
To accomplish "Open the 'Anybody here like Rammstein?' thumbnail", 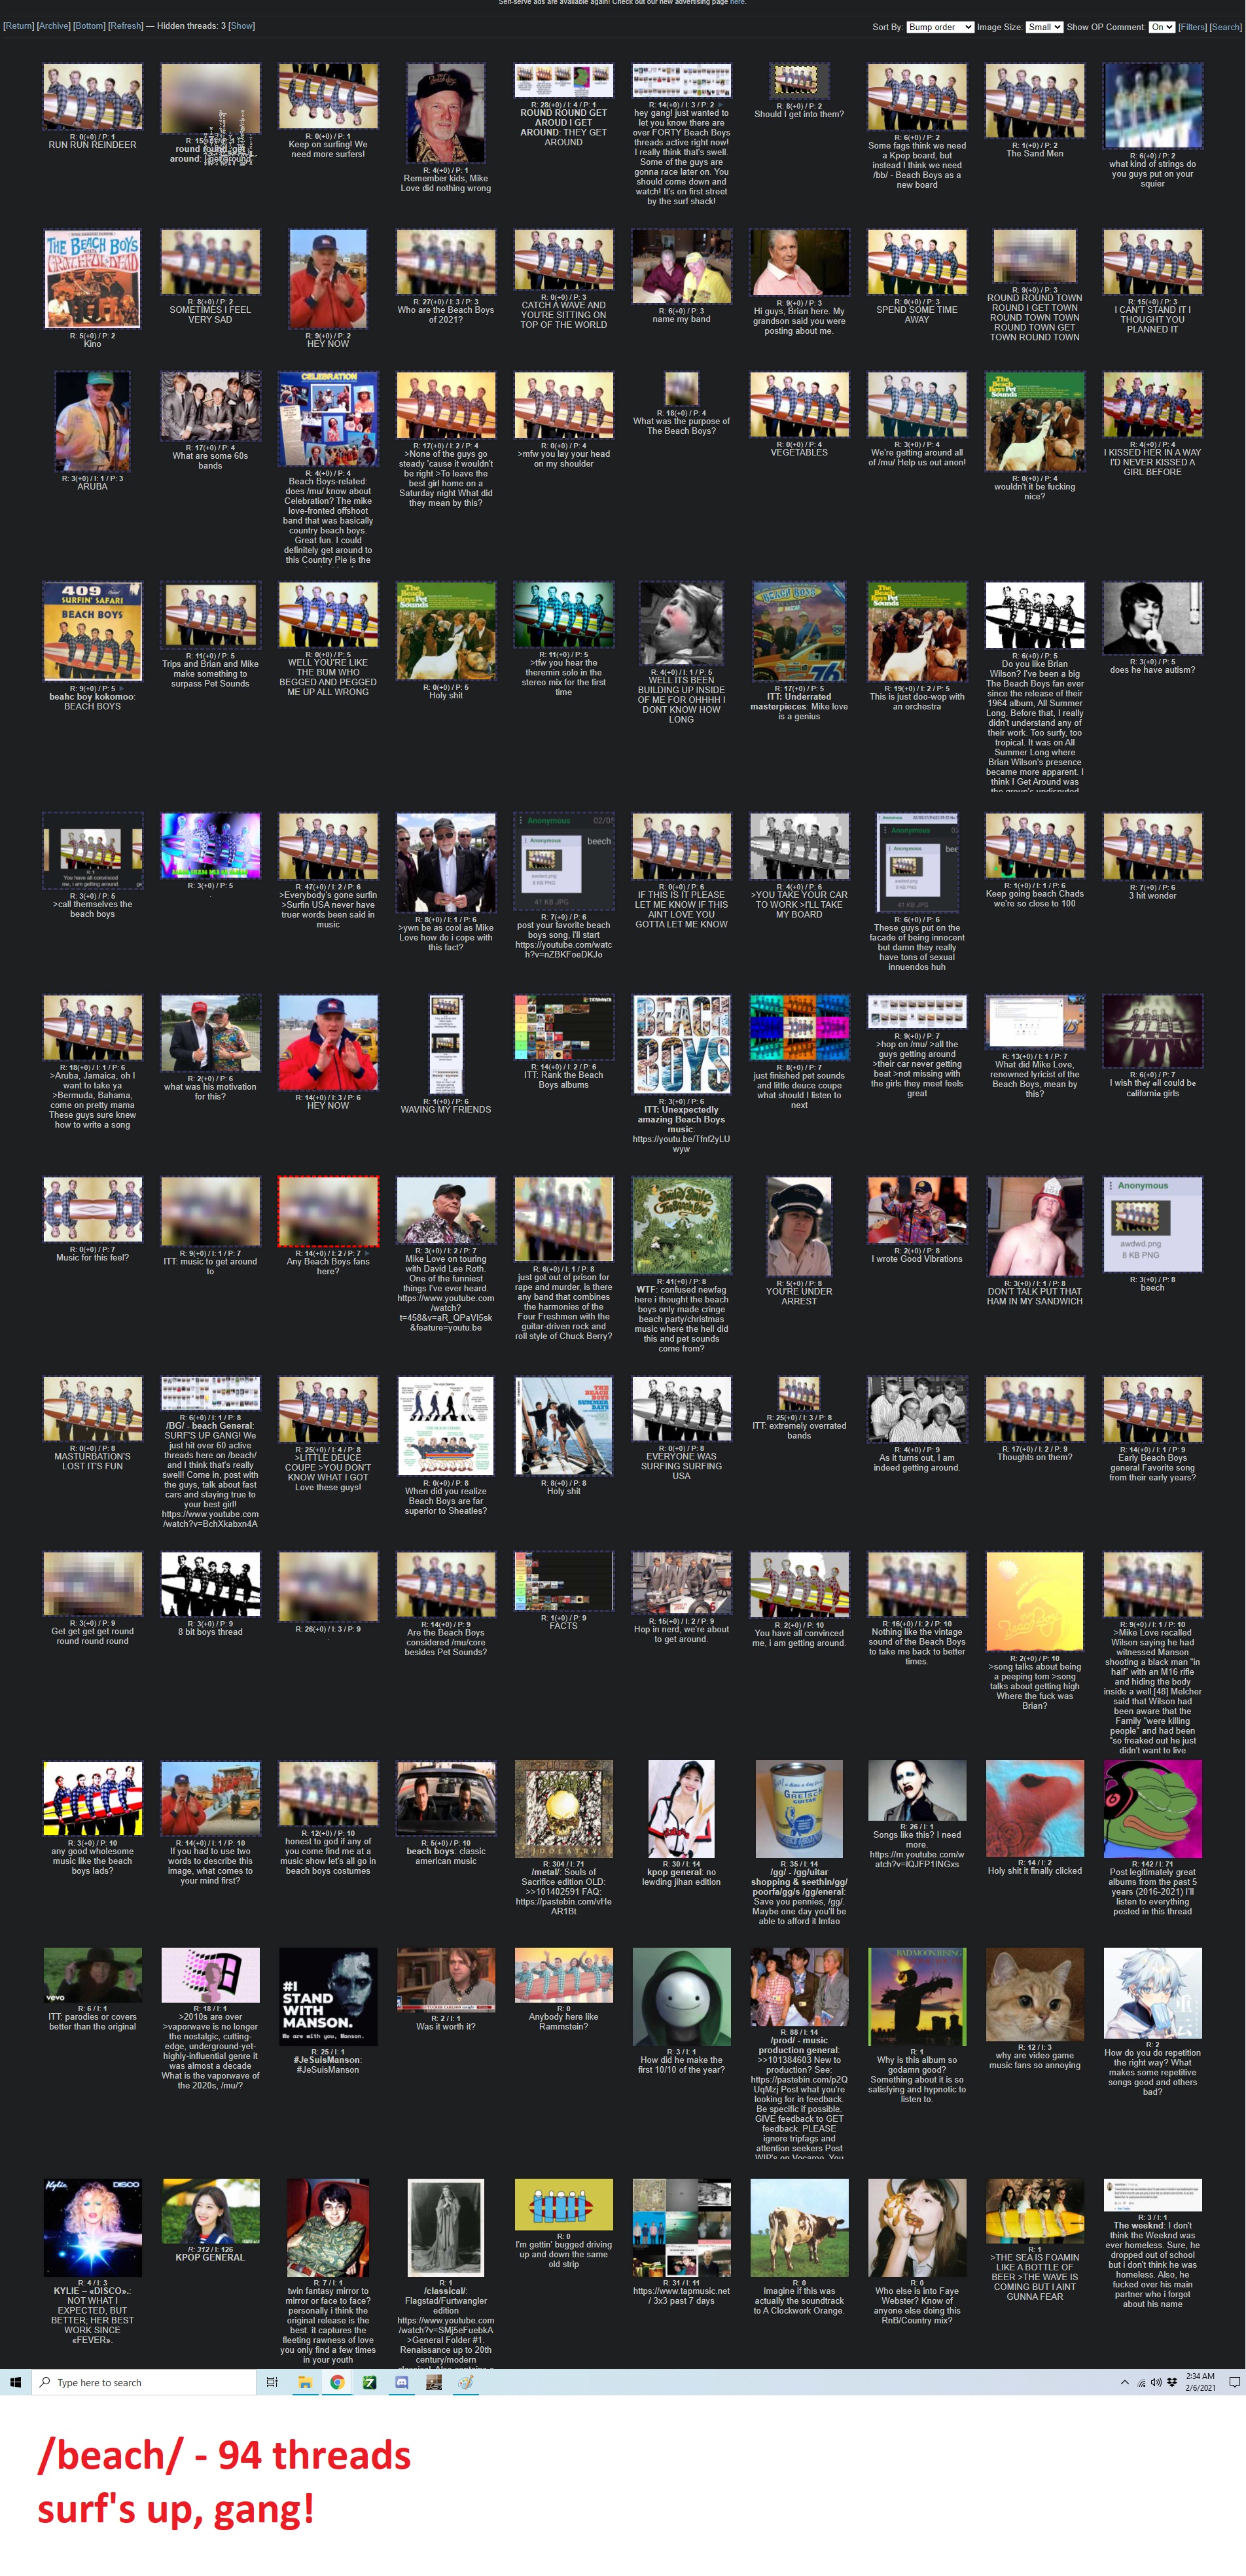I will point(564,1975).
